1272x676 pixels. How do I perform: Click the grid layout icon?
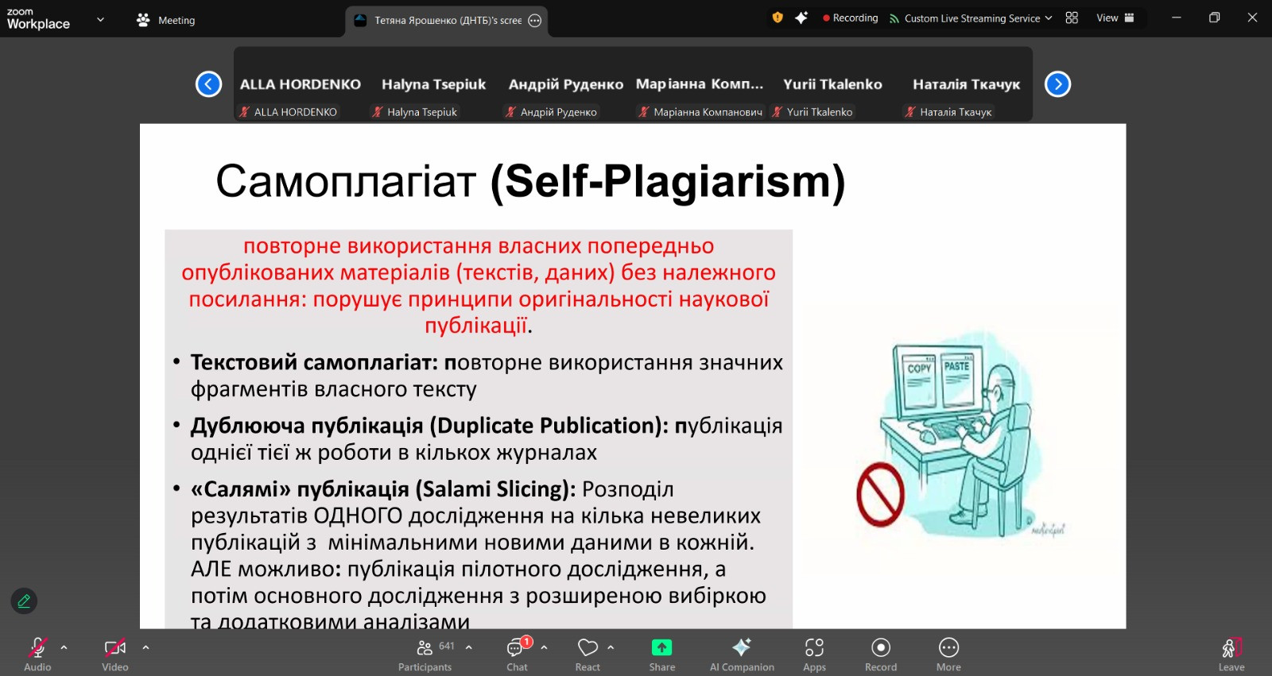(x=1072, y=17)
